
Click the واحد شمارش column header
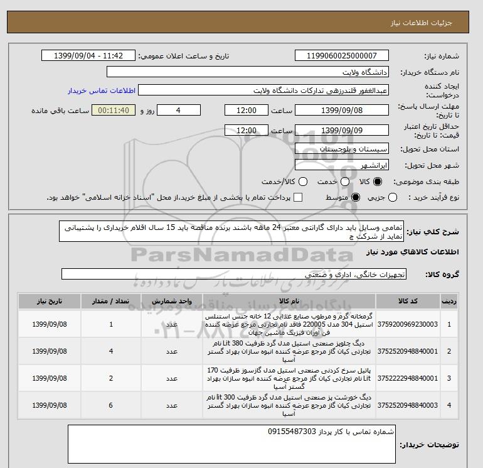(172, 301)
